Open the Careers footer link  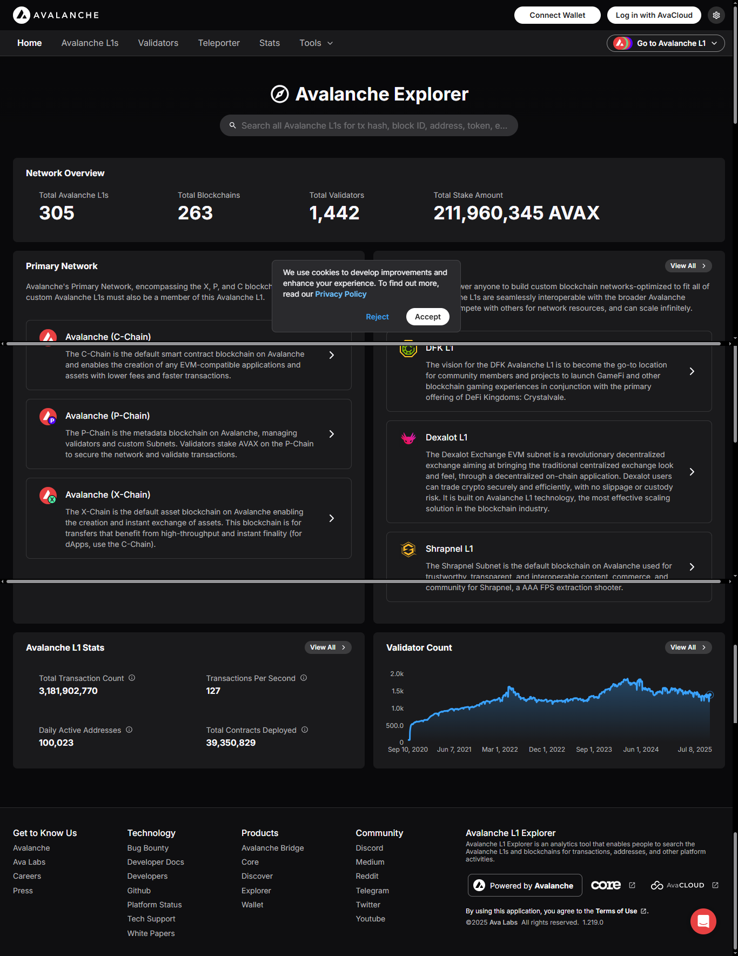point(27,876)
